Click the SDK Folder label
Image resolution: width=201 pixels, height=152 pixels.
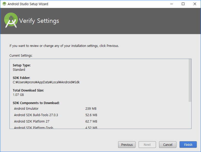(21, 78)
